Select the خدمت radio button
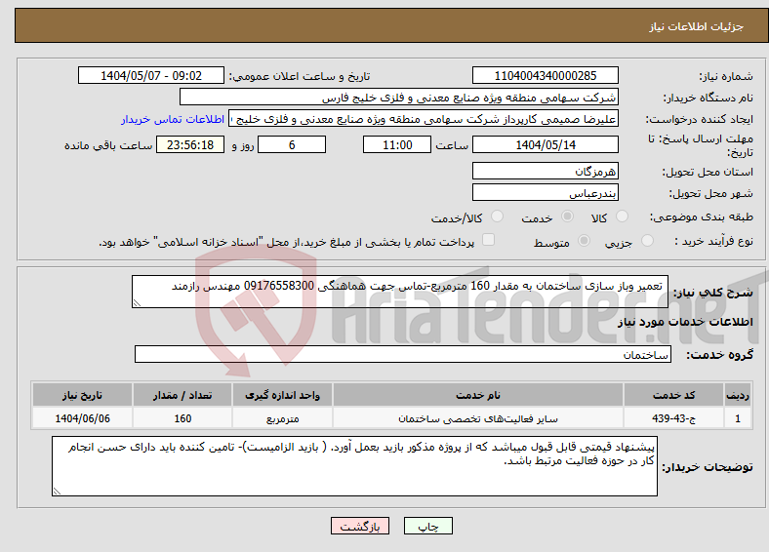This screenshot has width=769, height=552. click(x=567, y=217)
